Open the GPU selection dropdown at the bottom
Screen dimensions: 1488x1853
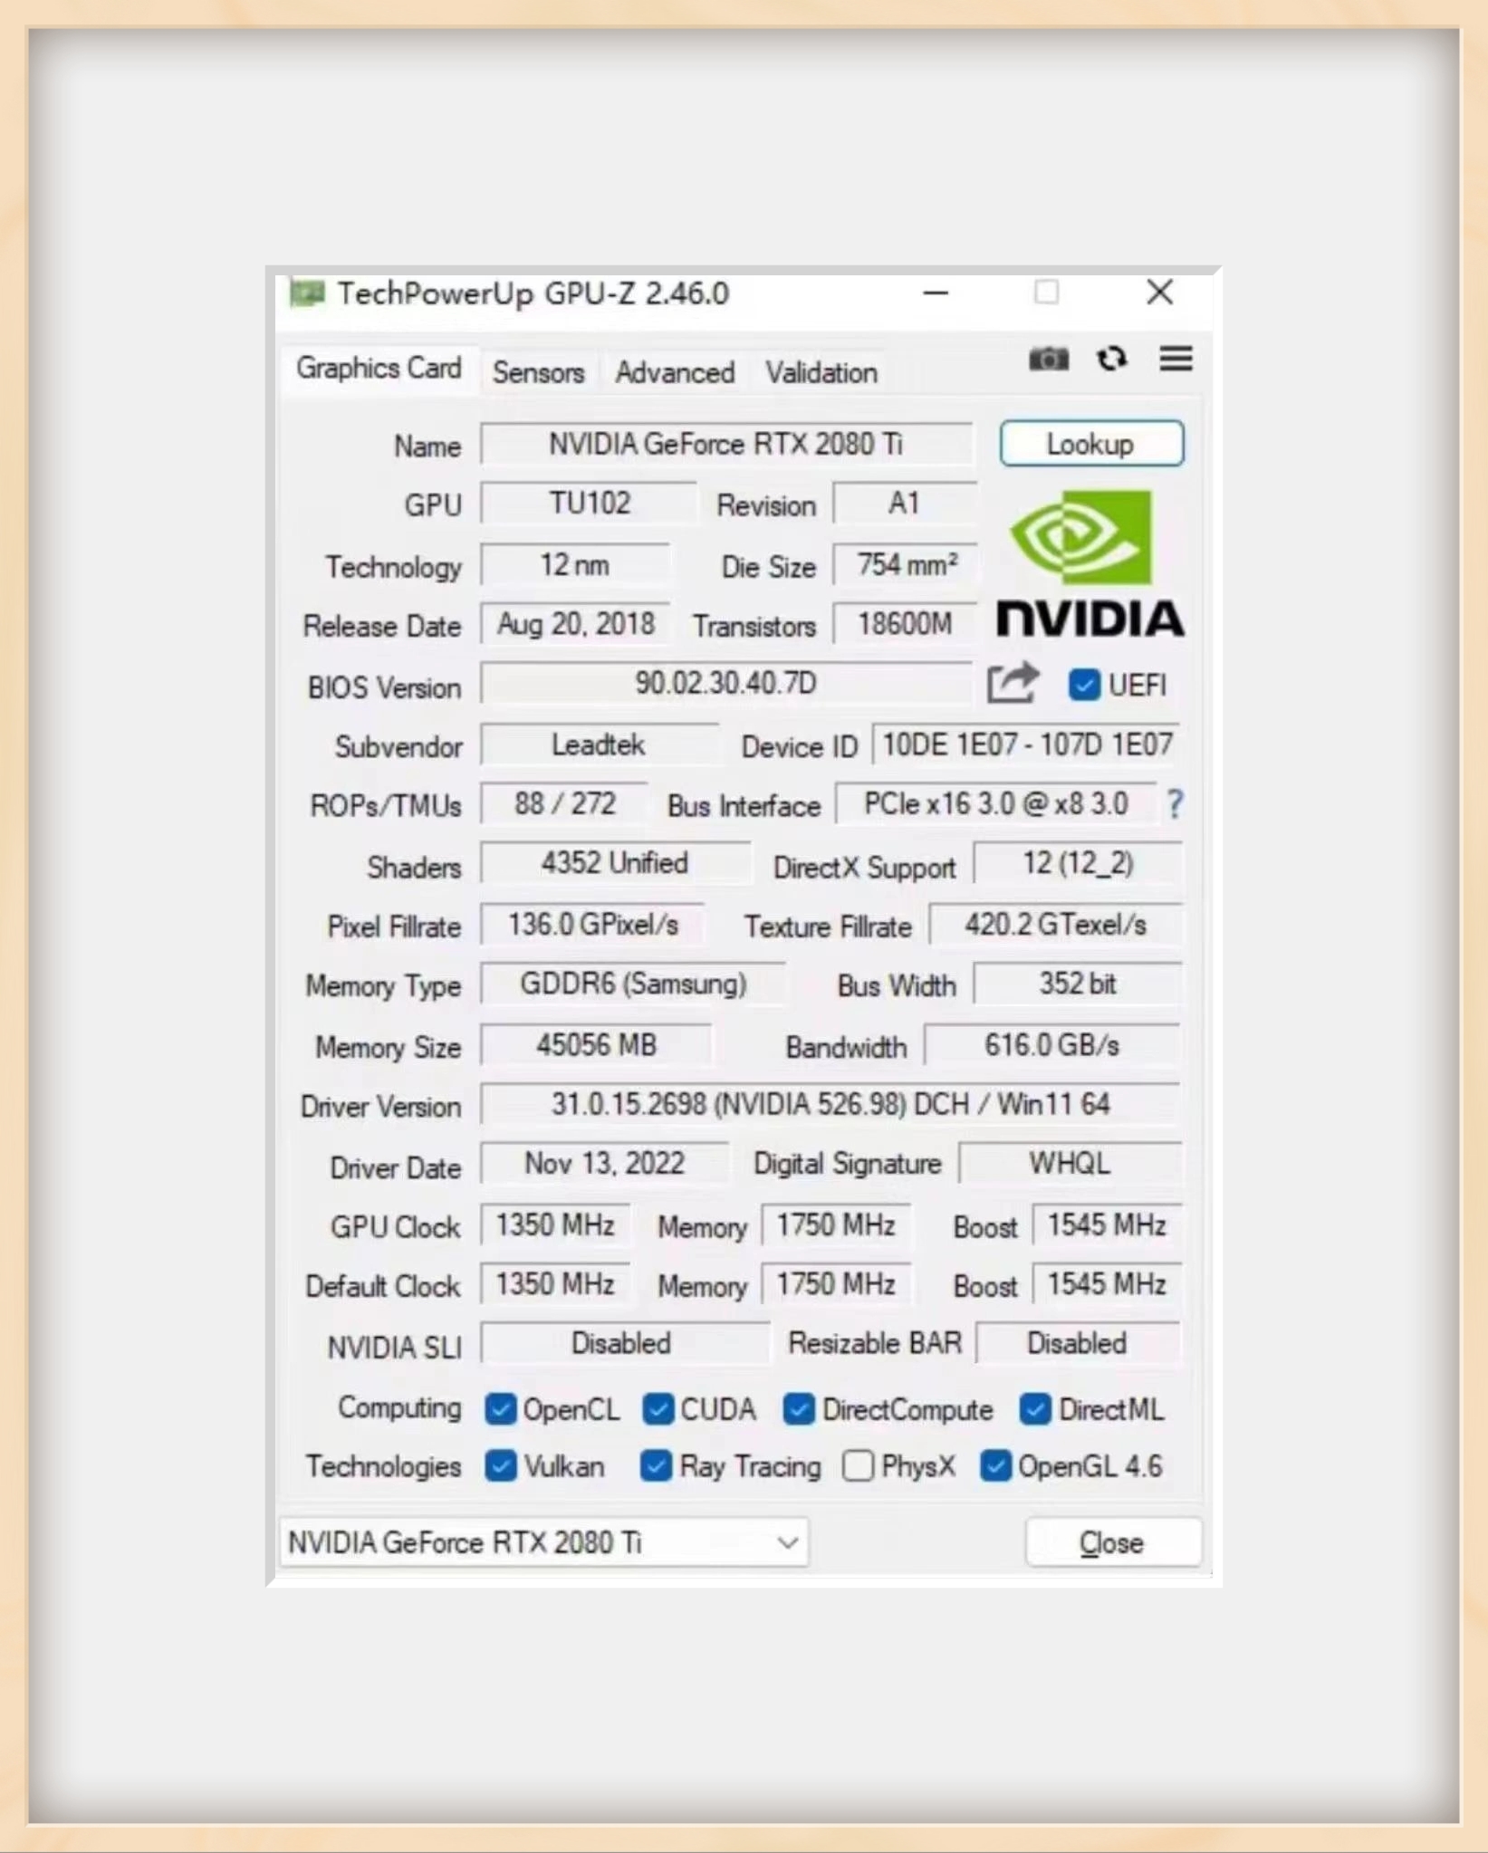point(543,1542)
